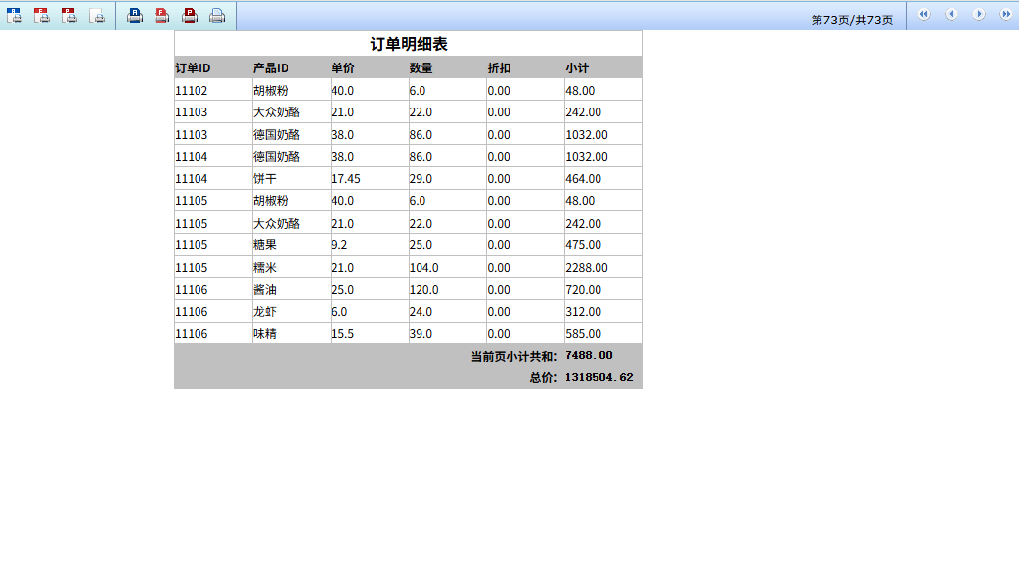Image resolution: width=1019 pixels, height=562 pixels.
Task: Click the report title 订单明细表
Action: (409, 44)
